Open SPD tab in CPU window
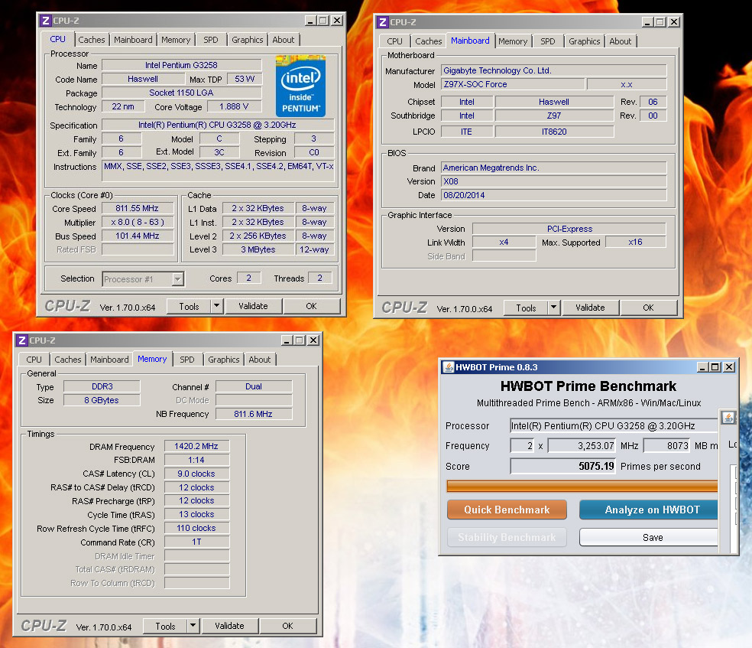 (x=210, y=40)
